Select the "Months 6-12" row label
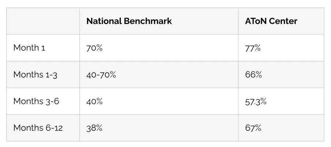Viewport: 331px width, 147px height. [38, 128]
